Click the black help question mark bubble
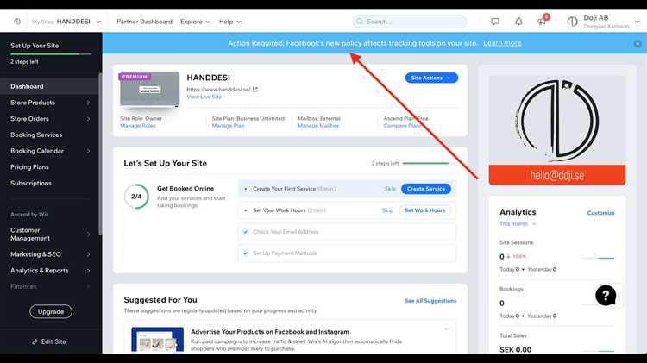Viewport: 647px width, 363px height. tap(606, 296)
